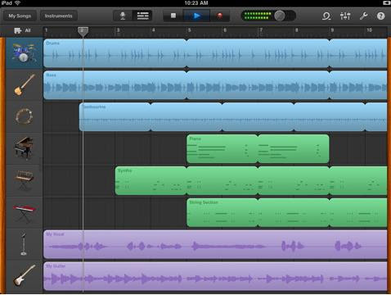391x295 pixels.
Task: Adjust the master volume slider knob
Action: (279, 16)
